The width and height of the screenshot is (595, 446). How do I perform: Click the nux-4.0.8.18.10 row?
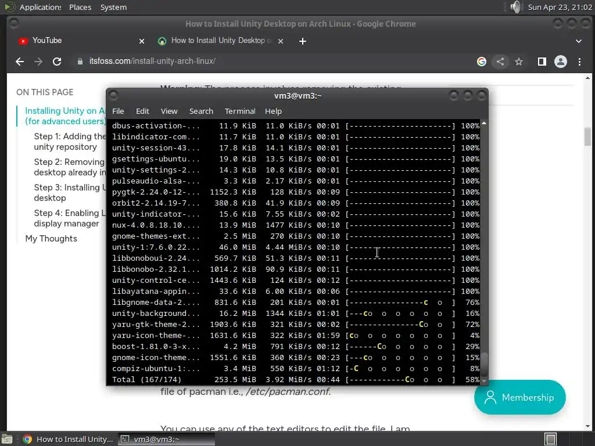pyautogui.click(x=296, y=225)
